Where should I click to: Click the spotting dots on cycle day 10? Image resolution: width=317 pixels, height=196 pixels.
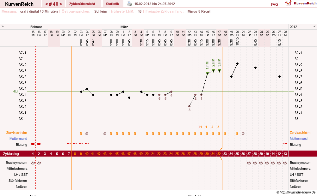click(x=87, y=144)
